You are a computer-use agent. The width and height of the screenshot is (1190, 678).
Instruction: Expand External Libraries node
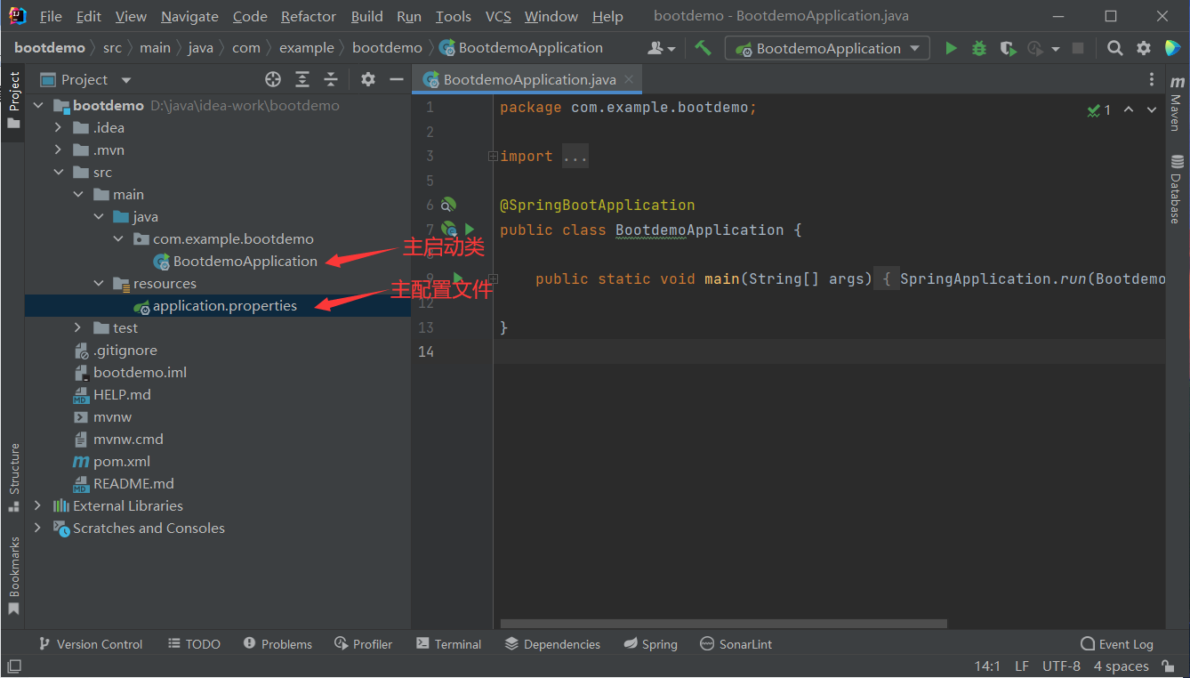click(x=37, y=505)
